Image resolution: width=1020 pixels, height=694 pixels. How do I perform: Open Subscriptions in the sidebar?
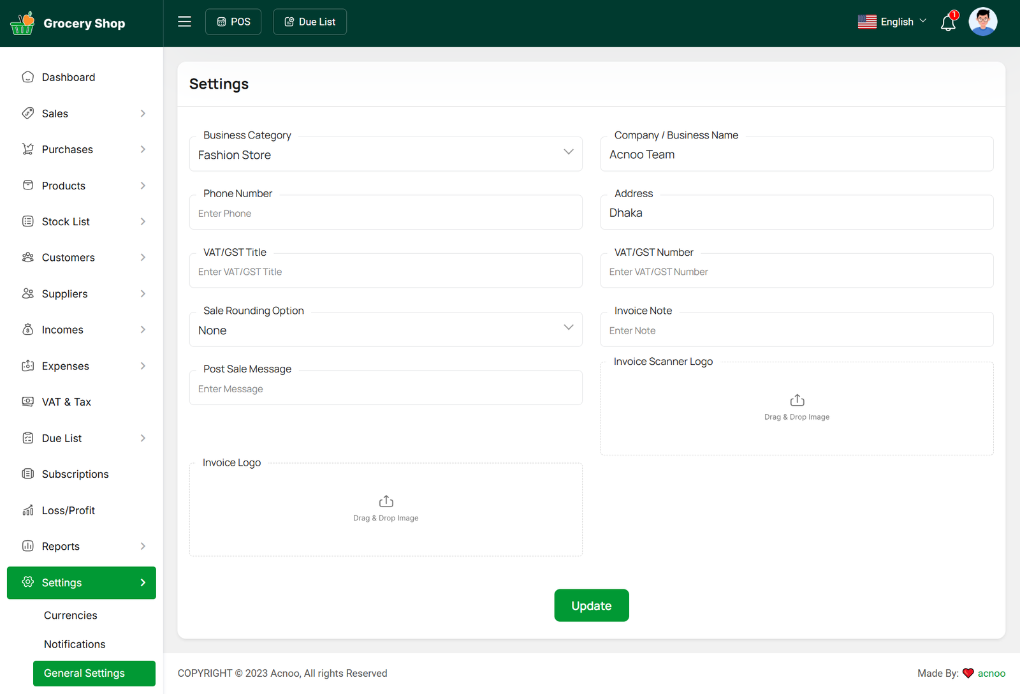click(x=75, y=474)
